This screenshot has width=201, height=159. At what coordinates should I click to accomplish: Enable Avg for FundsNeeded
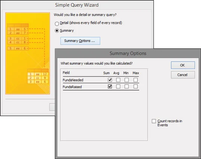tap(118, 80)
